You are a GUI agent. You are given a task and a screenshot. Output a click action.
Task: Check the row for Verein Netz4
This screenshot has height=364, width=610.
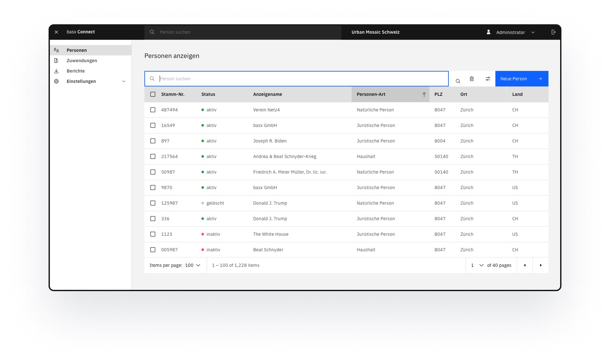pos(153,110)
